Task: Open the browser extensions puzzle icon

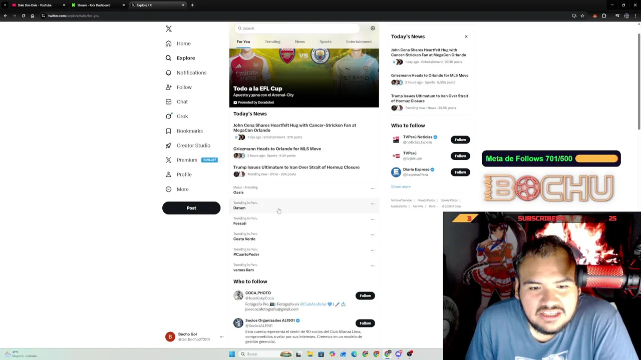Action: click(x=604, y=16)
